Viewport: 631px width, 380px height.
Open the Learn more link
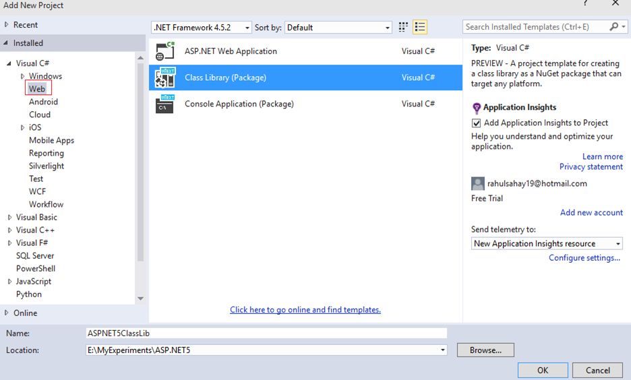(x=603, y=156)
